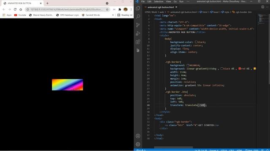This screenshot has width=270, height=151.
Task: View site information for 127.0.0.1
Action: pos(28,9)
